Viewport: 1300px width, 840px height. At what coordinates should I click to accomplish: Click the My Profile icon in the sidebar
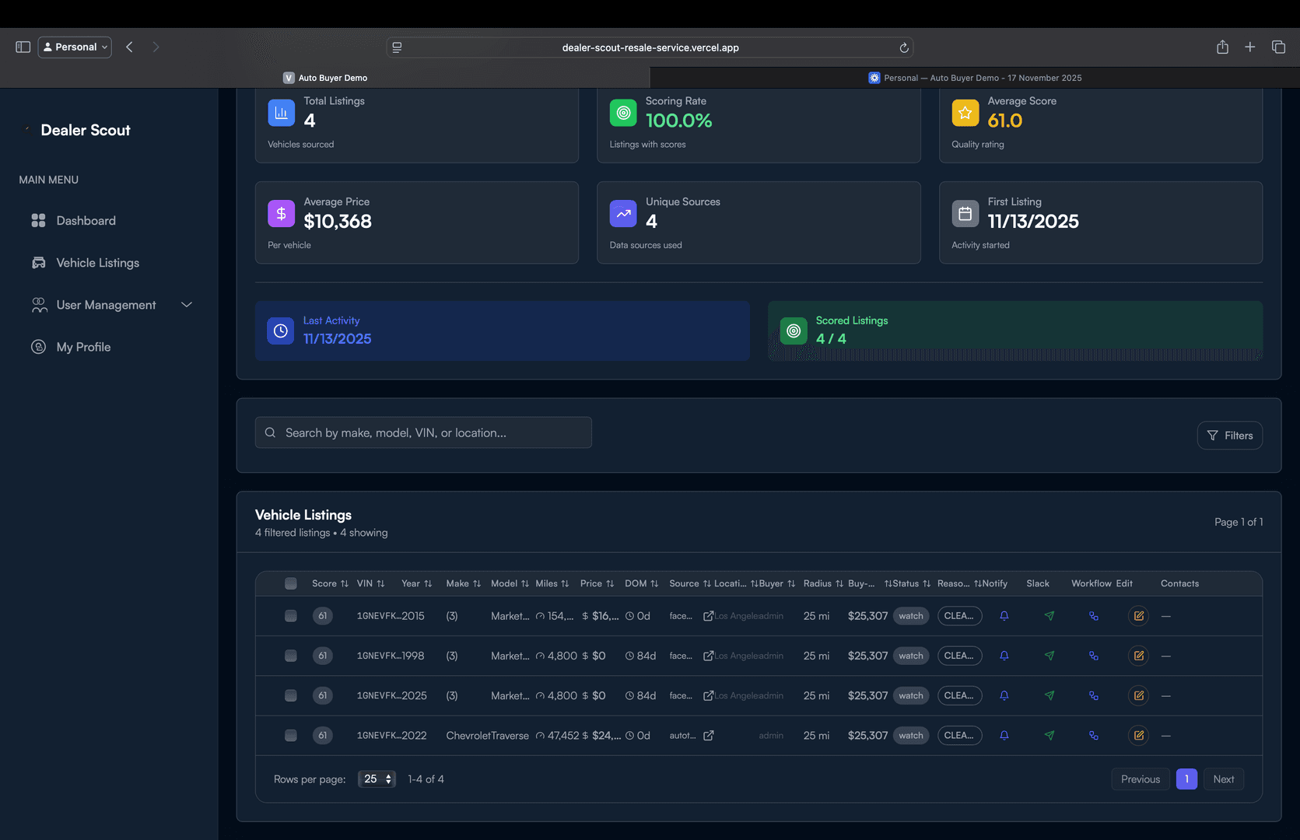pos(39,347)
